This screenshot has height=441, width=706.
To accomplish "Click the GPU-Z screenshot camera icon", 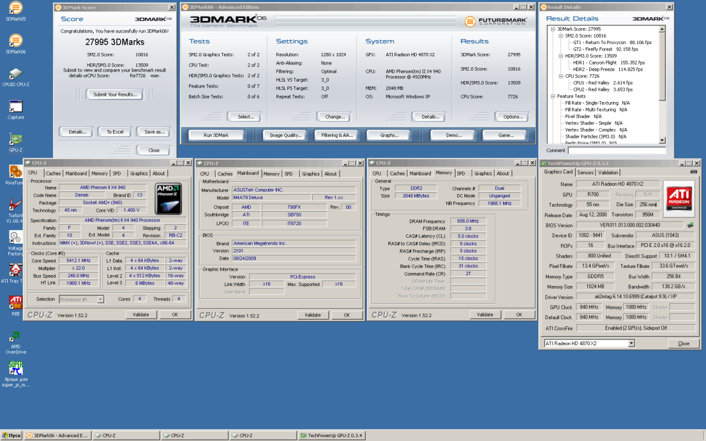I will [693, 172].
